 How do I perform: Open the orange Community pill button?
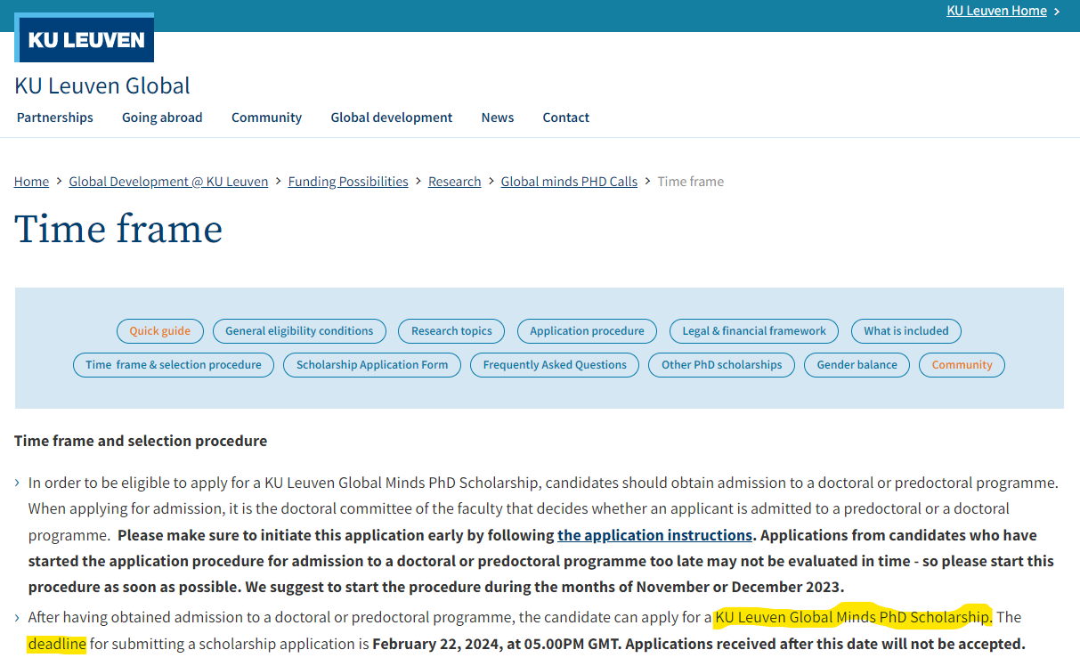962,365
